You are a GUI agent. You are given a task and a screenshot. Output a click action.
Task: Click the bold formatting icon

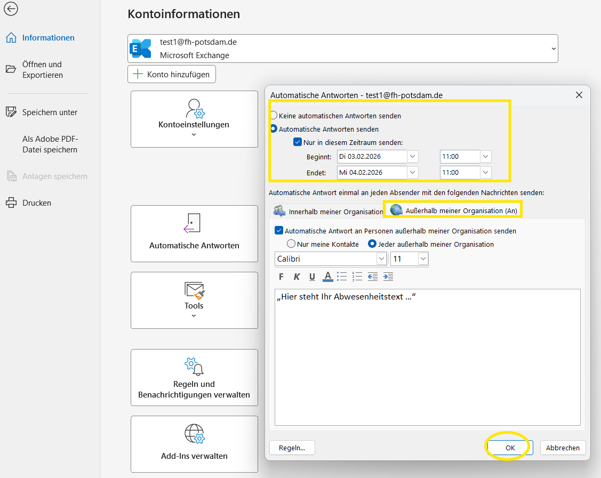click(282, 277)
